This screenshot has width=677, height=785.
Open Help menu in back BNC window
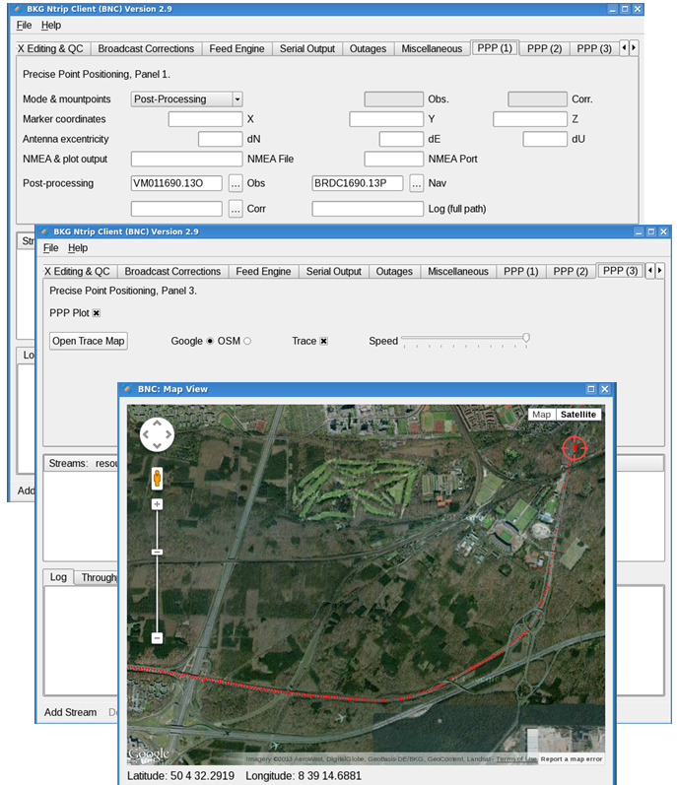(51, 25)
